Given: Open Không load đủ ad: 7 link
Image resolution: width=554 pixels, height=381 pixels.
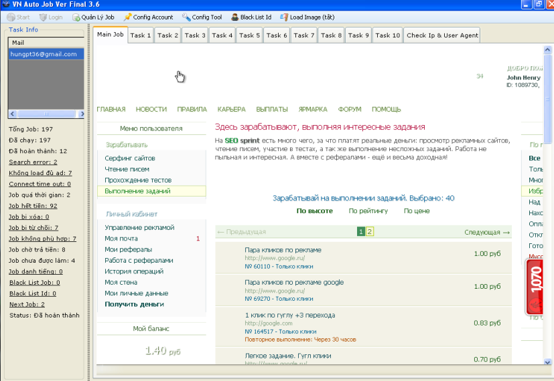Looking at the screenshot, I should (40, 173).
